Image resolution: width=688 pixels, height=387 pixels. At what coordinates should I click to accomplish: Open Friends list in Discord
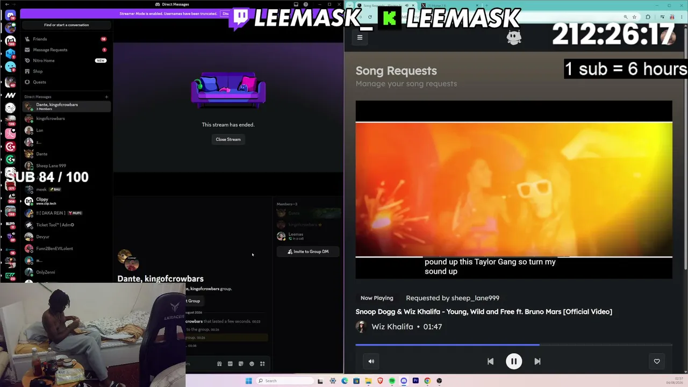pyautogui.click(x=66, y=39)
